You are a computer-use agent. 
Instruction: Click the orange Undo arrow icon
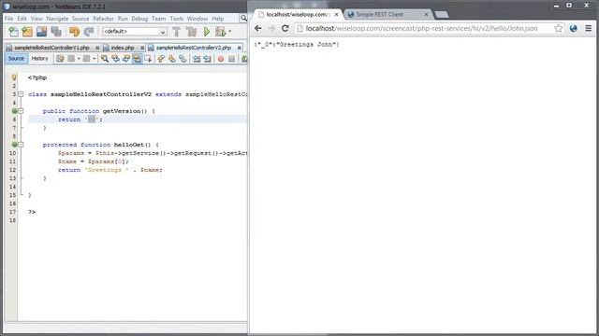[75, 32]
